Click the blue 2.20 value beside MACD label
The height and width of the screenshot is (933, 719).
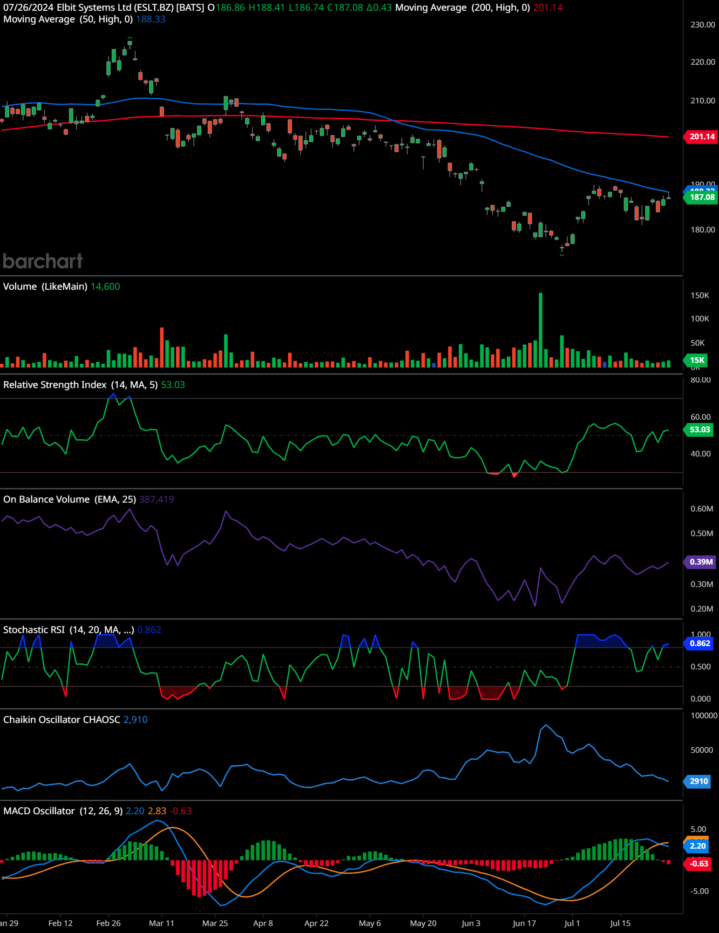[135, 811]
